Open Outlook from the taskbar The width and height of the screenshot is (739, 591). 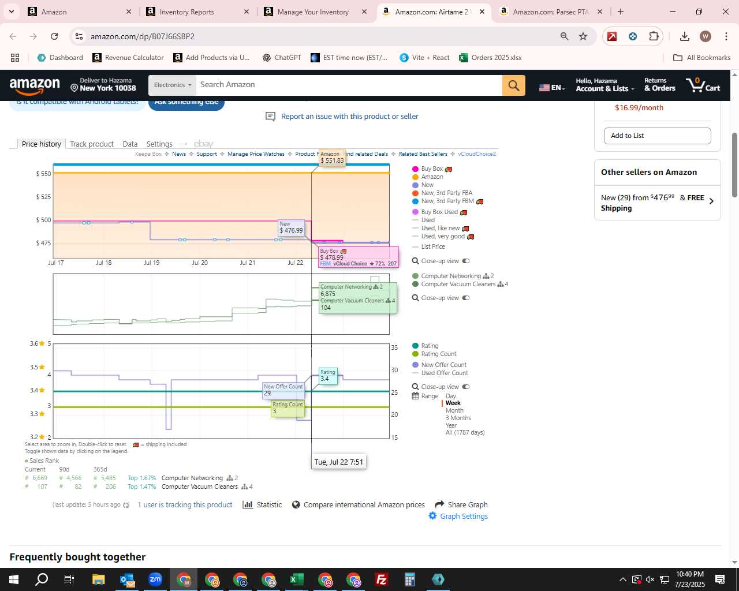(x=127, y=579)
